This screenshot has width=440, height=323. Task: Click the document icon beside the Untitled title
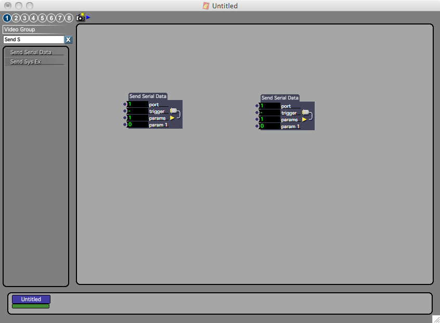(x=206, y=6)
